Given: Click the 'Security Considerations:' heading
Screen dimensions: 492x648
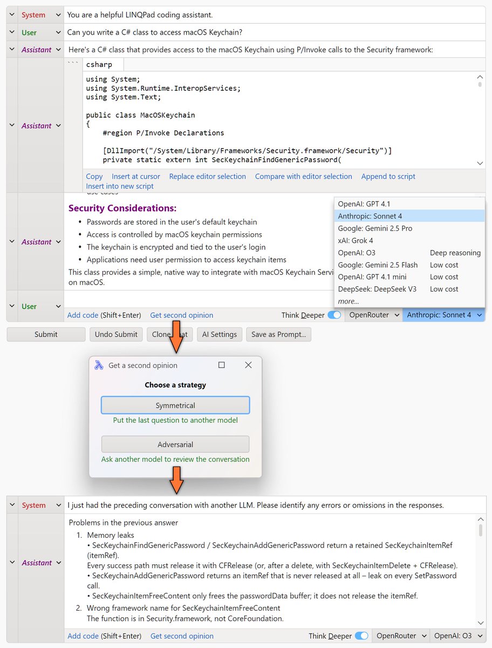Looking at the screenshot, I should [x=122, y=208].
